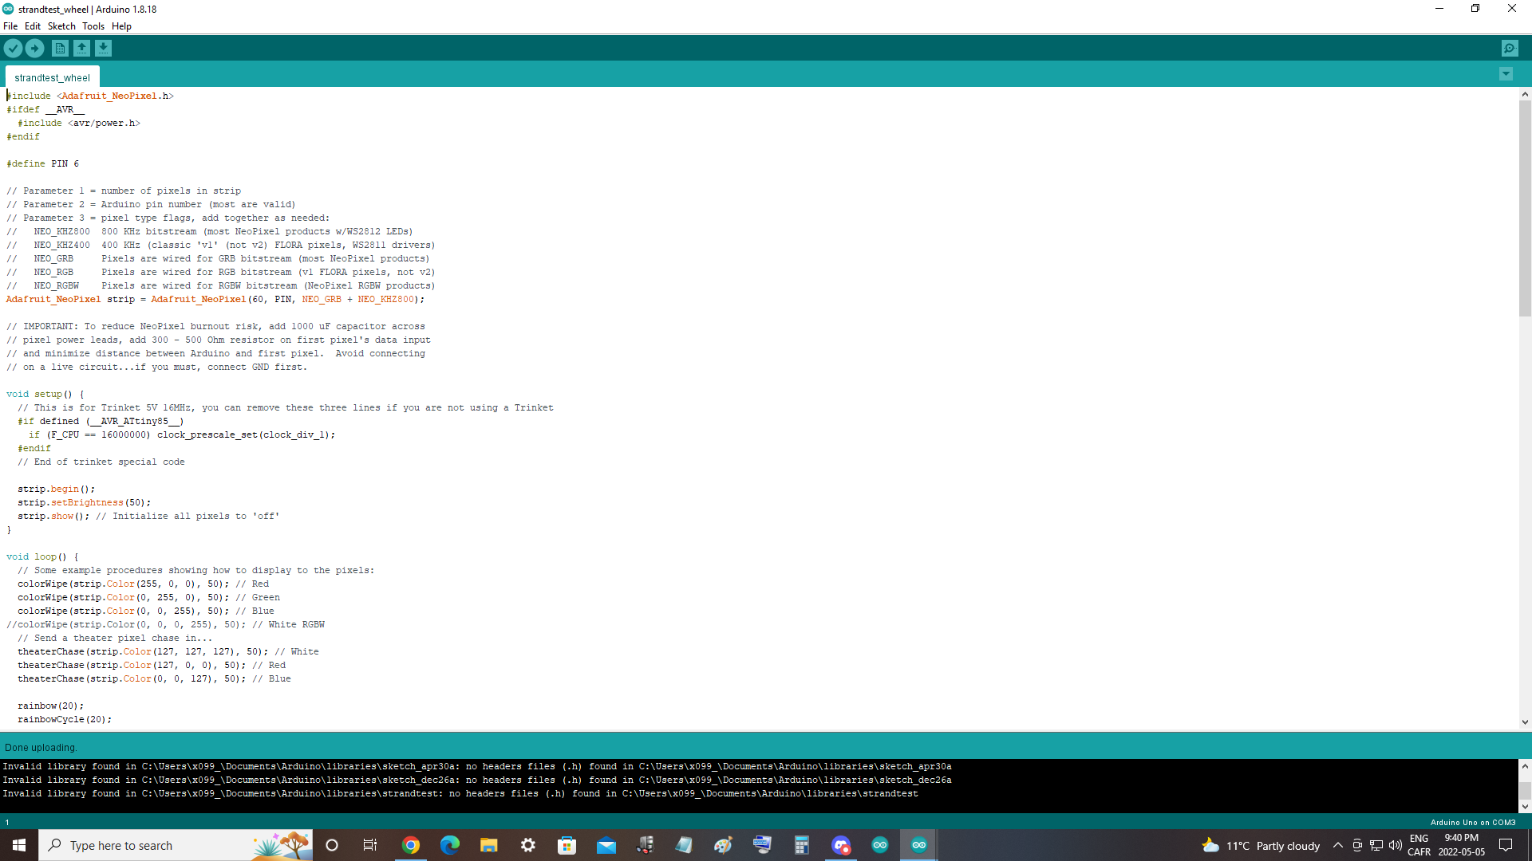This screenshot has width=1532, height=861.
Task: Click the volume icon in system tray
Action: click(x=1396, y=845)
